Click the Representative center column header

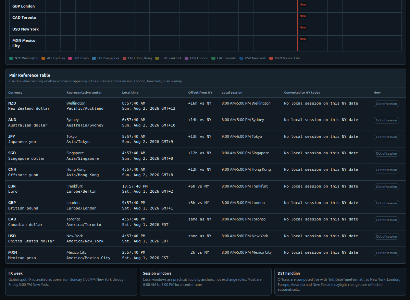84,93
